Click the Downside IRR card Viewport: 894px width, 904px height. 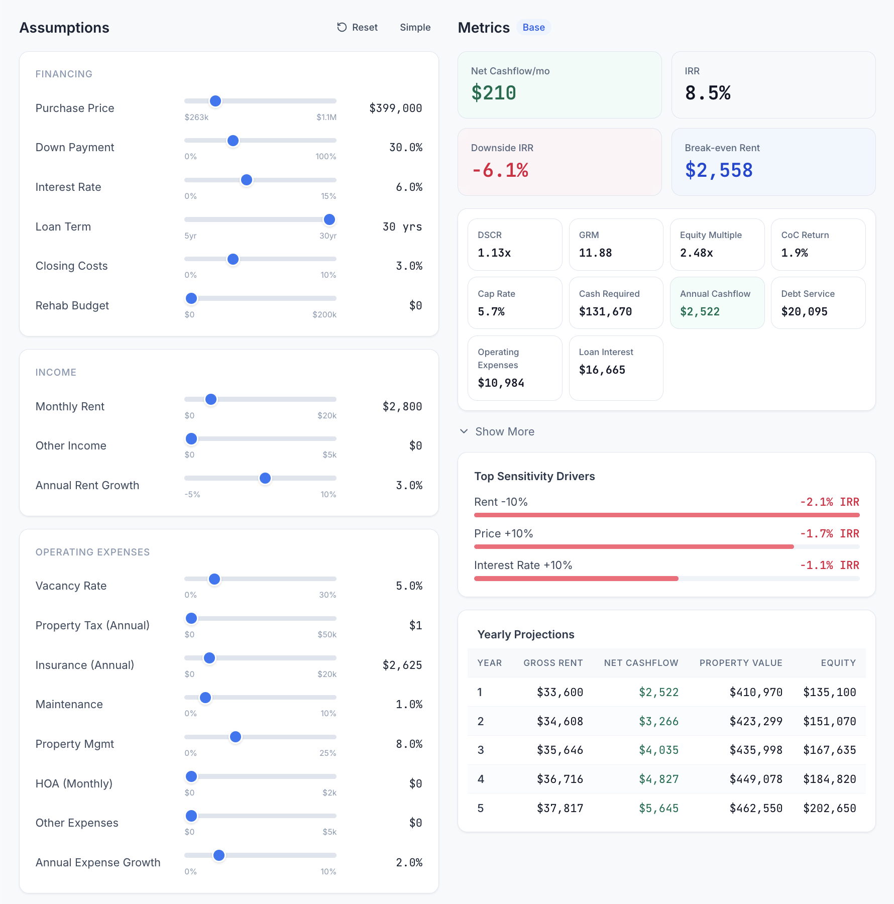click(560, 162)
